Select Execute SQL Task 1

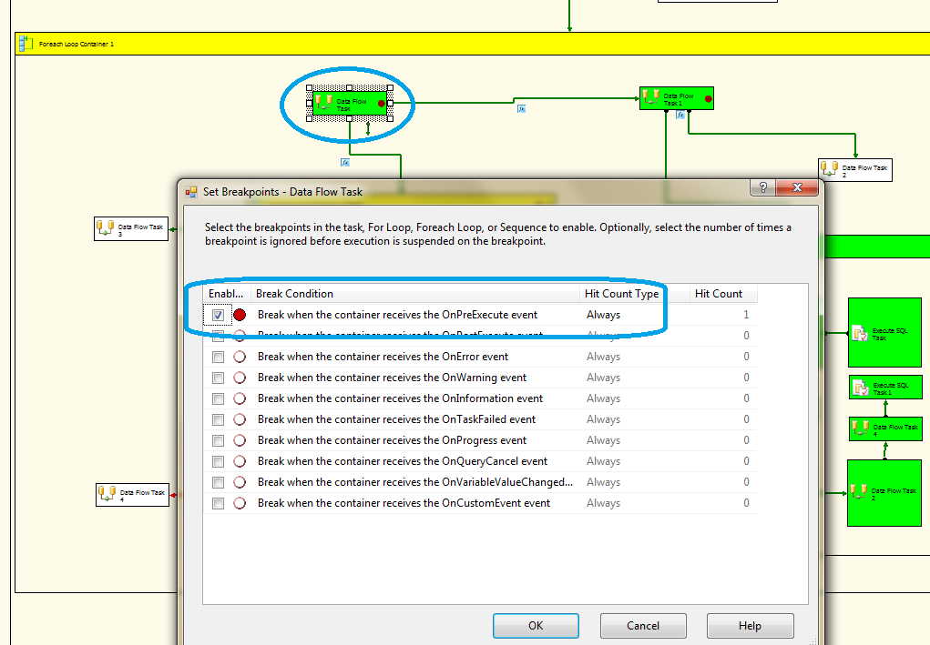[x=884, y=387]
